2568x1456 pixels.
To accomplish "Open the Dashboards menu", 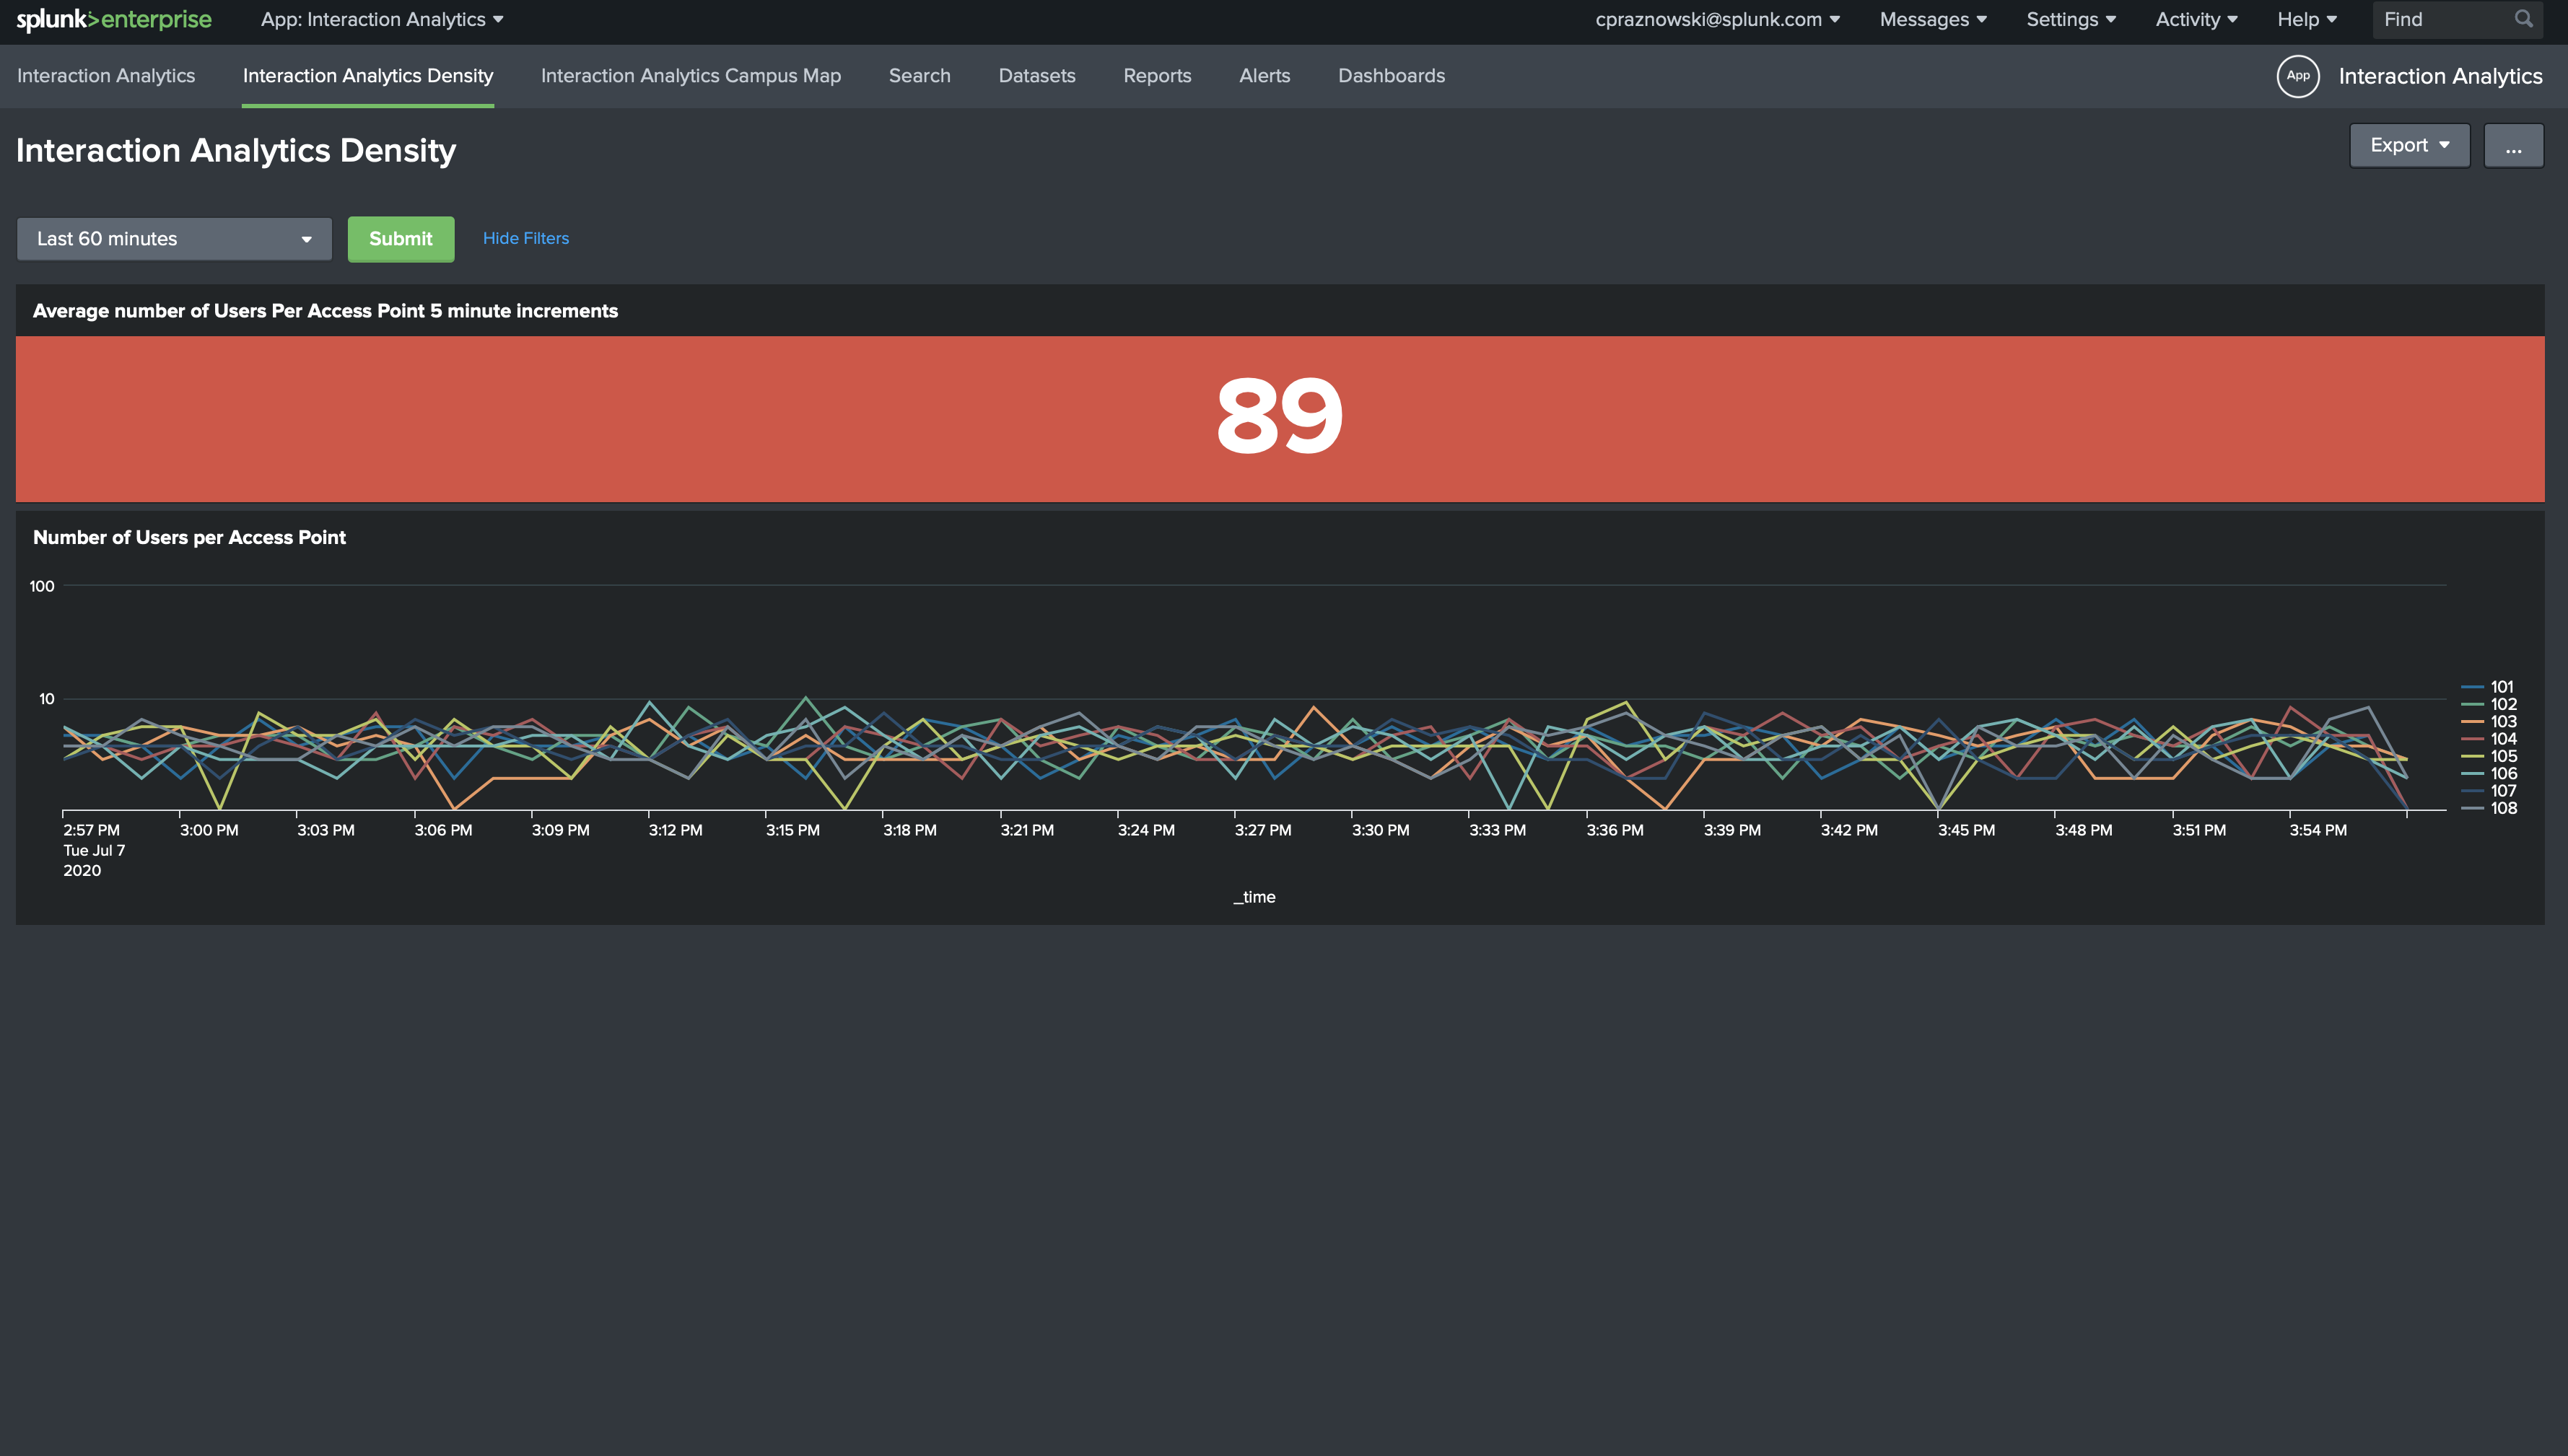I will [1391, 75].
